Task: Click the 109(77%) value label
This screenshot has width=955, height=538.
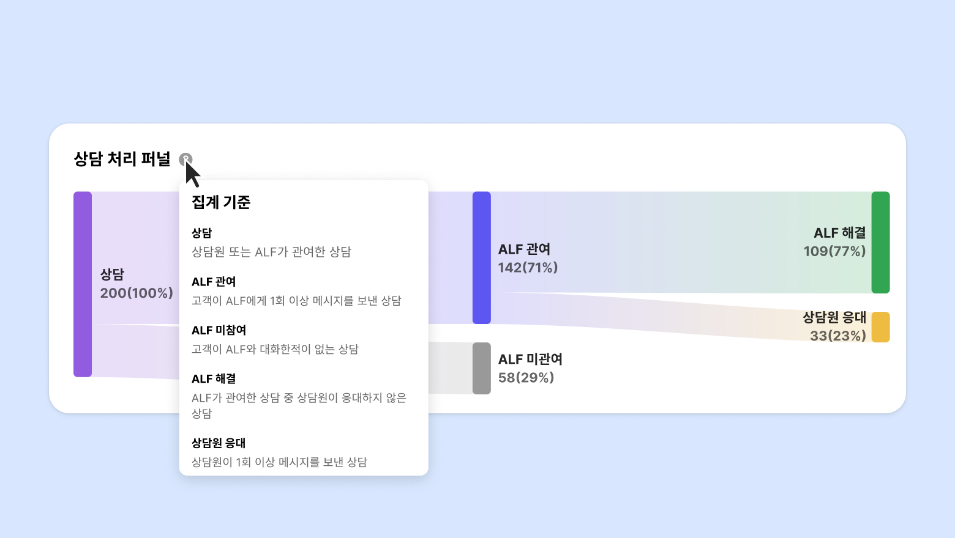Action: 834,251
